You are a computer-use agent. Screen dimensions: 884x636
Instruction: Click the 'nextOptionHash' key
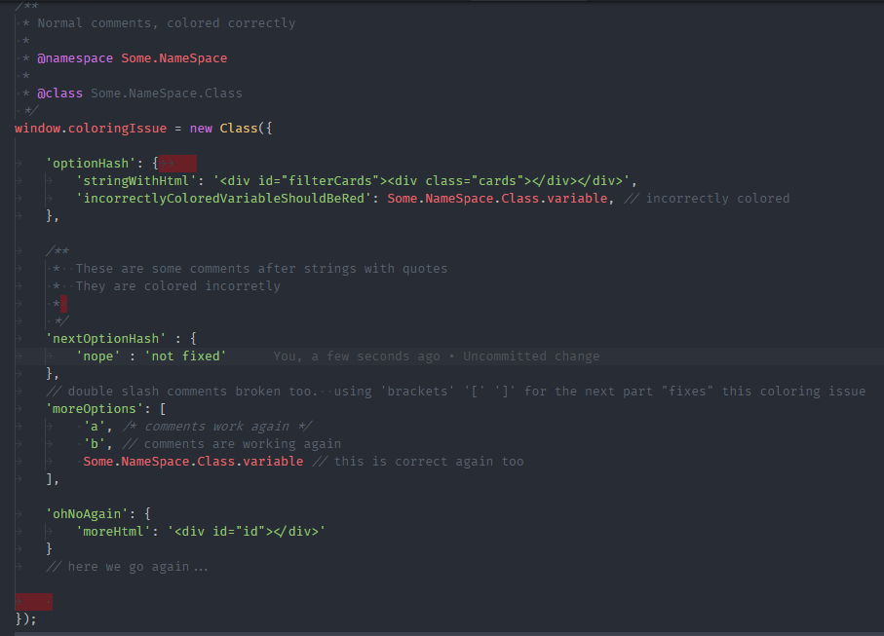coord(106,339)
